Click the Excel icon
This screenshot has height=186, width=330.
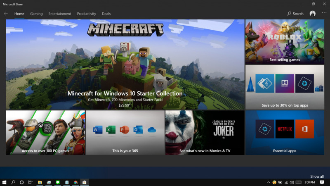click(x=111, y=130)
